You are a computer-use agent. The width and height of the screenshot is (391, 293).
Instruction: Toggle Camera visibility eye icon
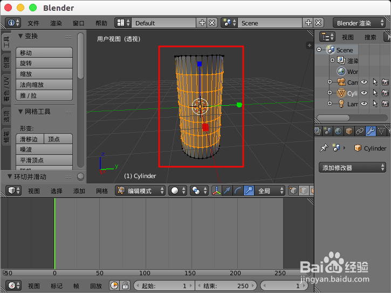pyautogui.click(x=364, y=82)
